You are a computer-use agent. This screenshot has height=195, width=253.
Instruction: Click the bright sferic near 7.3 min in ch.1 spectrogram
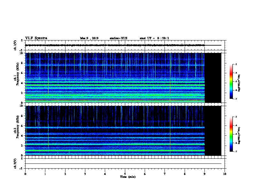170,78
